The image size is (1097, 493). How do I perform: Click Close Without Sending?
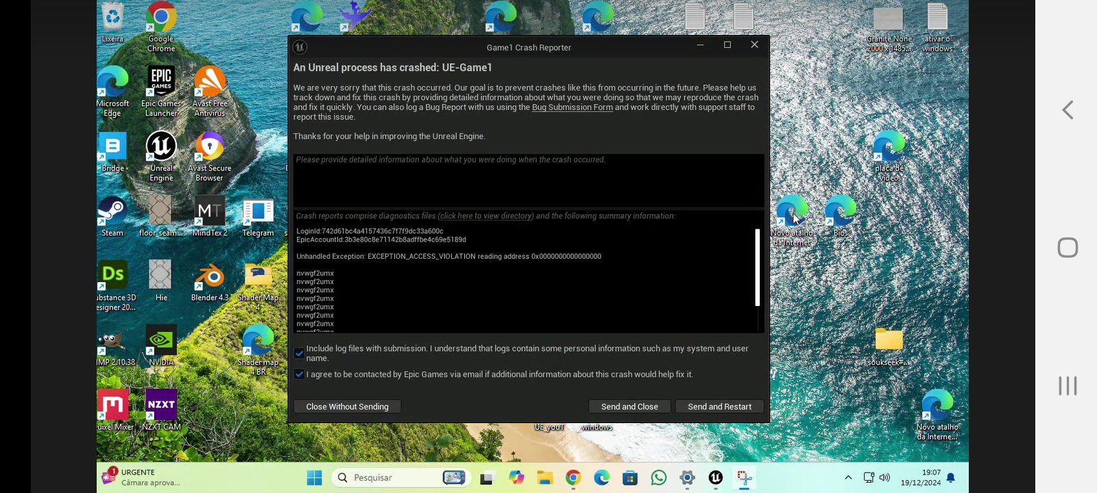(347, 407)
